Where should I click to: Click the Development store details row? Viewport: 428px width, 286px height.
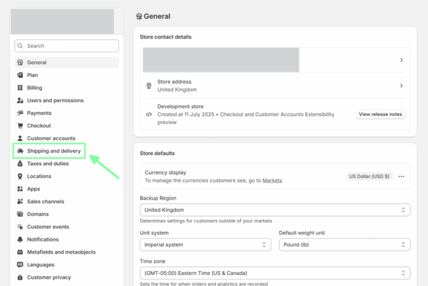(274, 114)
